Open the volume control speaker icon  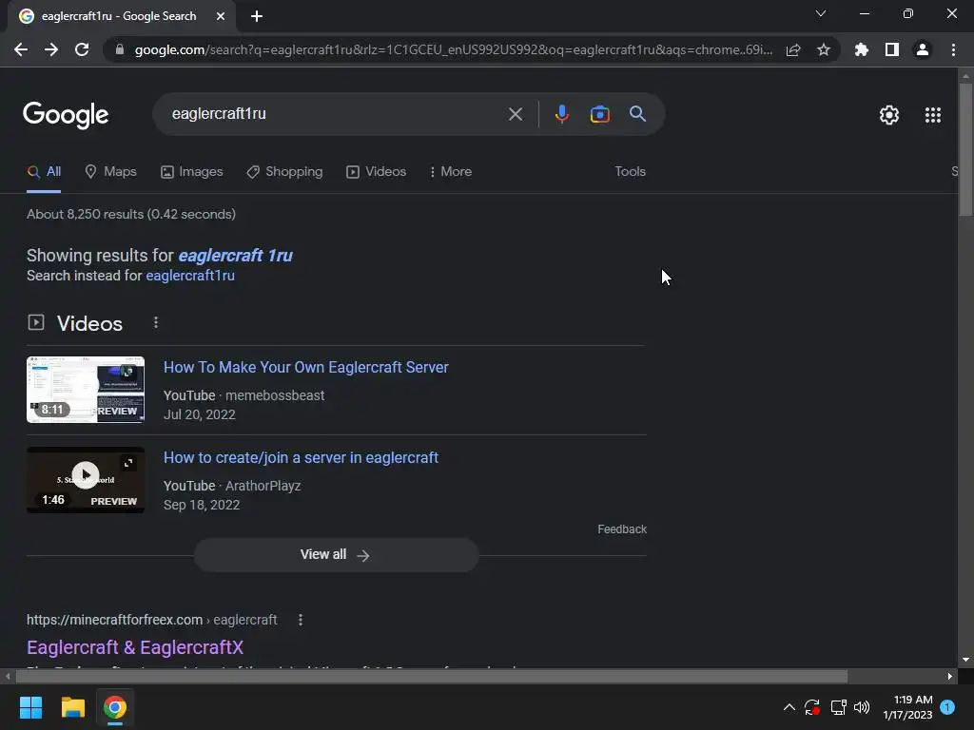pos(862,707)
